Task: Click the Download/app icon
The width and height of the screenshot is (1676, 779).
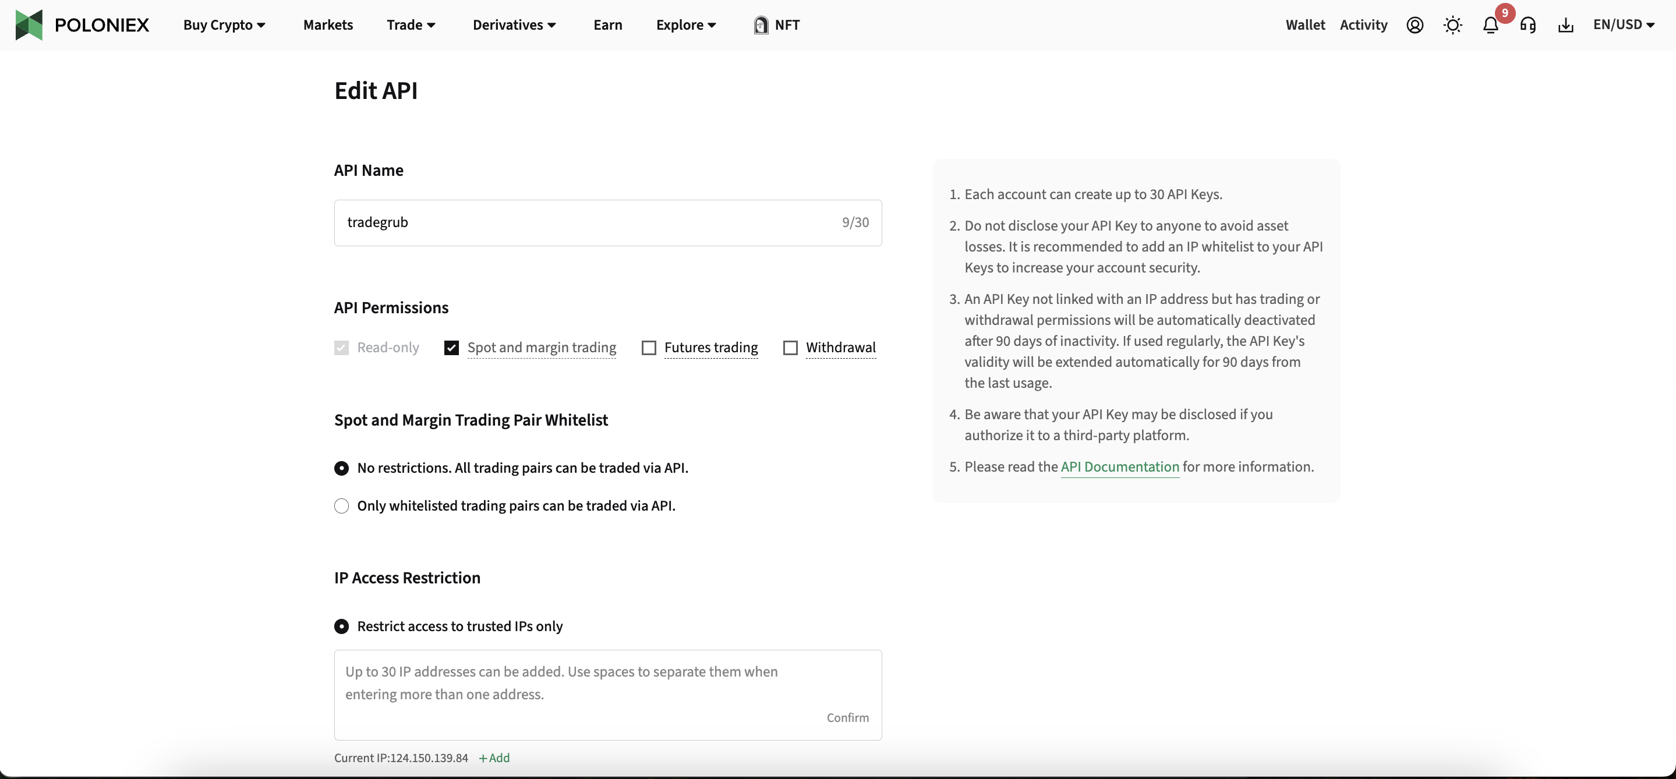Action: (x=1565, y=24)
